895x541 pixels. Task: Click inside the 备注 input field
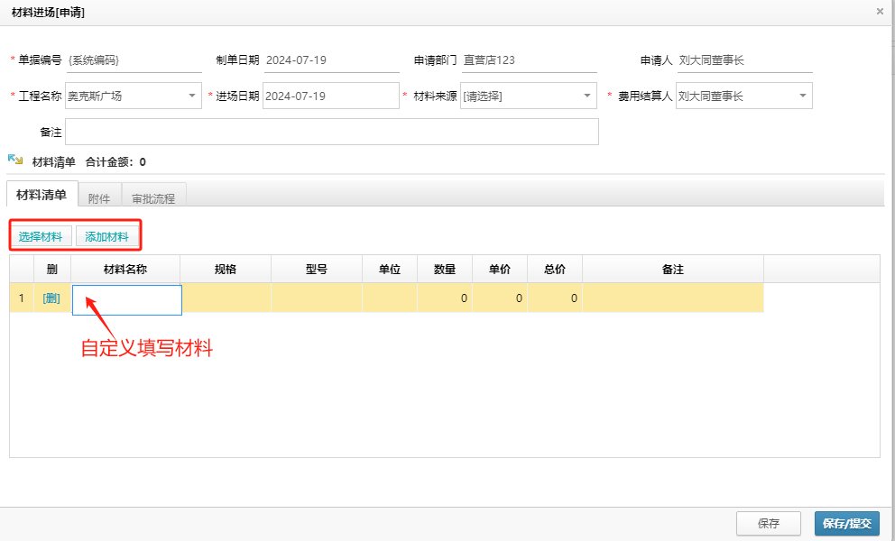(x=334, y=131)
